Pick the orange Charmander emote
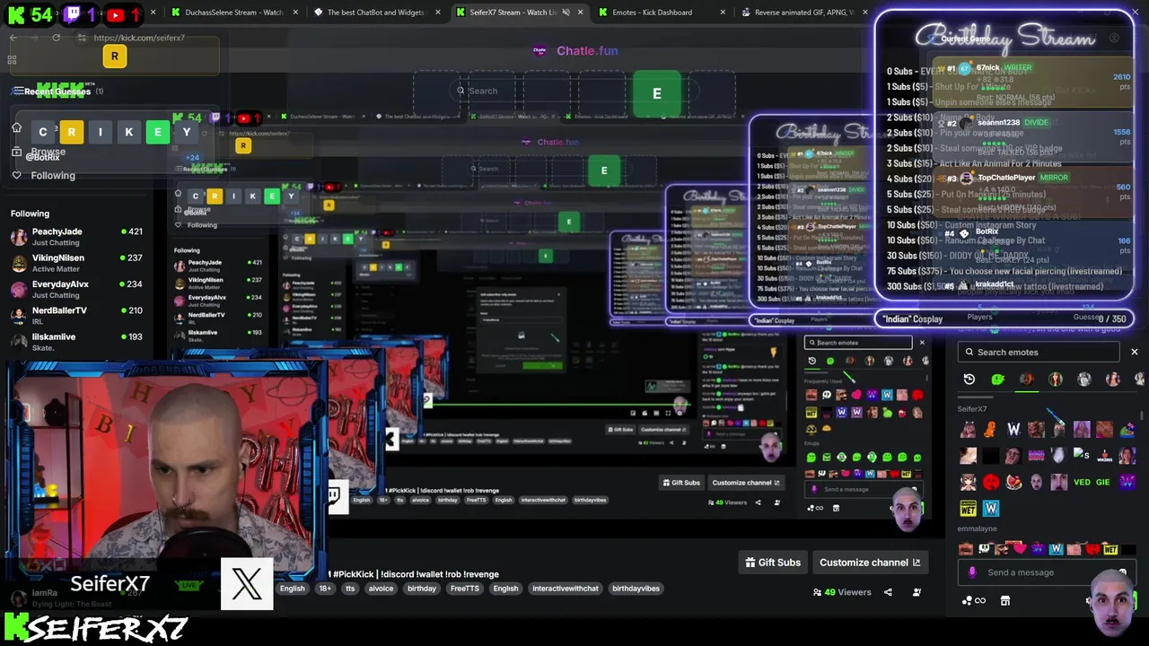This screenshot has height=646, width=1149. point(990,431)
